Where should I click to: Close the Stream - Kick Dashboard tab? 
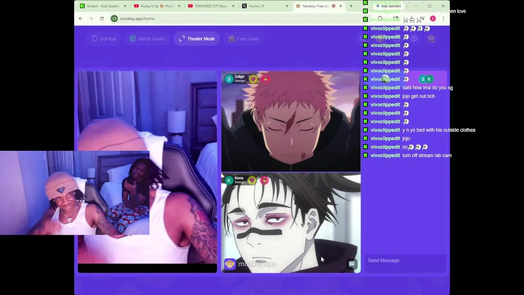[125, 6]
